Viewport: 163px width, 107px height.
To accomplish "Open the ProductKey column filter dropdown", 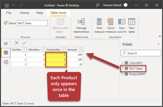I will (x=64, y=50).
